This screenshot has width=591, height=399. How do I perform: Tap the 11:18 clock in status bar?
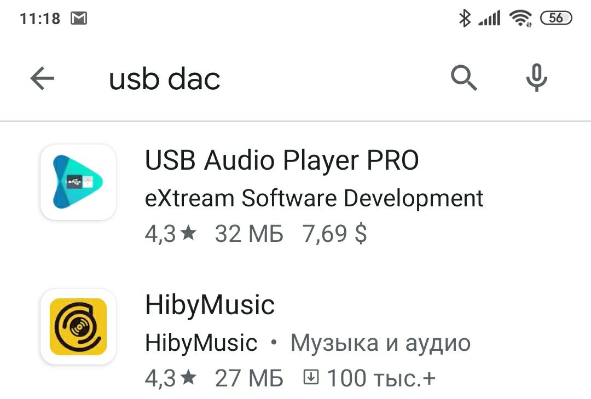40,19
